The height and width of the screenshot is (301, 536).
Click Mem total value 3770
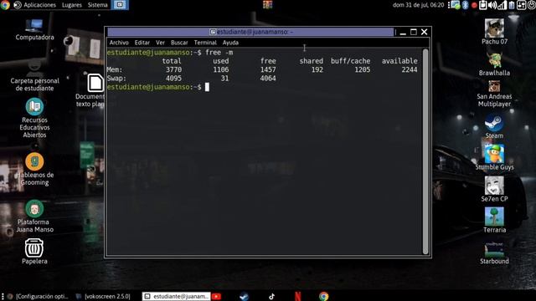[173, 69]
